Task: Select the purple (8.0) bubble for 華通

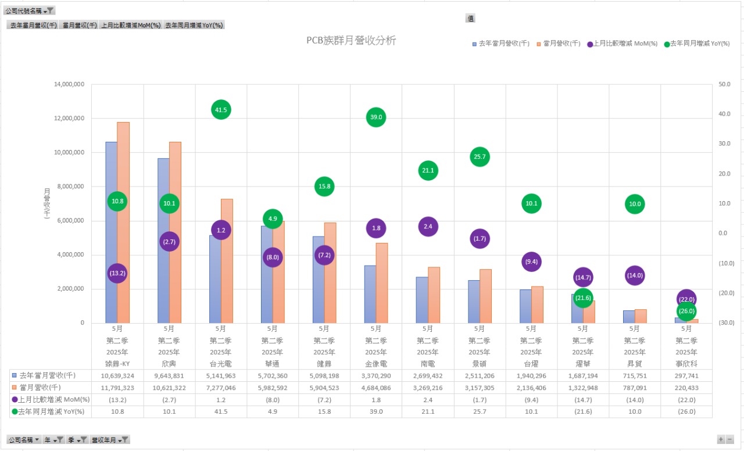Action: pos(273,257)
